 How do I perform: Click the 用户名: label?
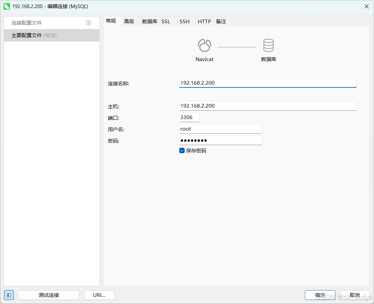pyautogui.click(x=116, y=130)
